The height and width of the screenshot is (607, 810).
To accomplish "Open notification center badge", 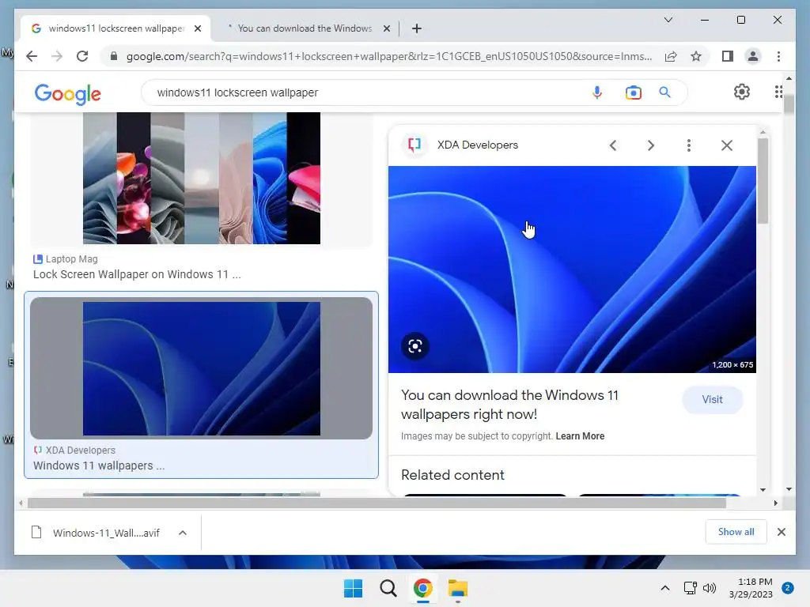I will [x=788, y=588].
